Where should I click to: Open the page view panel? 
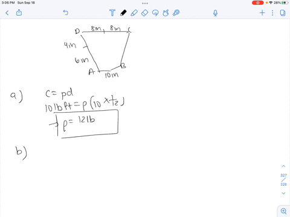283,13
